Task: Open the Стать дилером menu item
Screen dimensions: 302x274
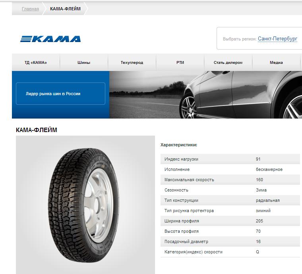Action: (x=228, y=62)
